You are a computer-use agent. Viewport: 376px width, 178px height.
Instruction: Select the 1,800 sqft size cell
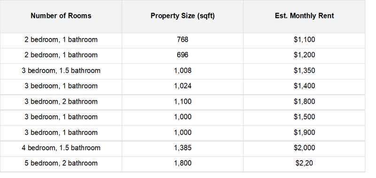pos(182,163)
